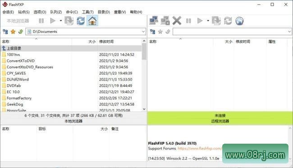
Task: Sort local files by 修改时间 column
Action: 119,41
